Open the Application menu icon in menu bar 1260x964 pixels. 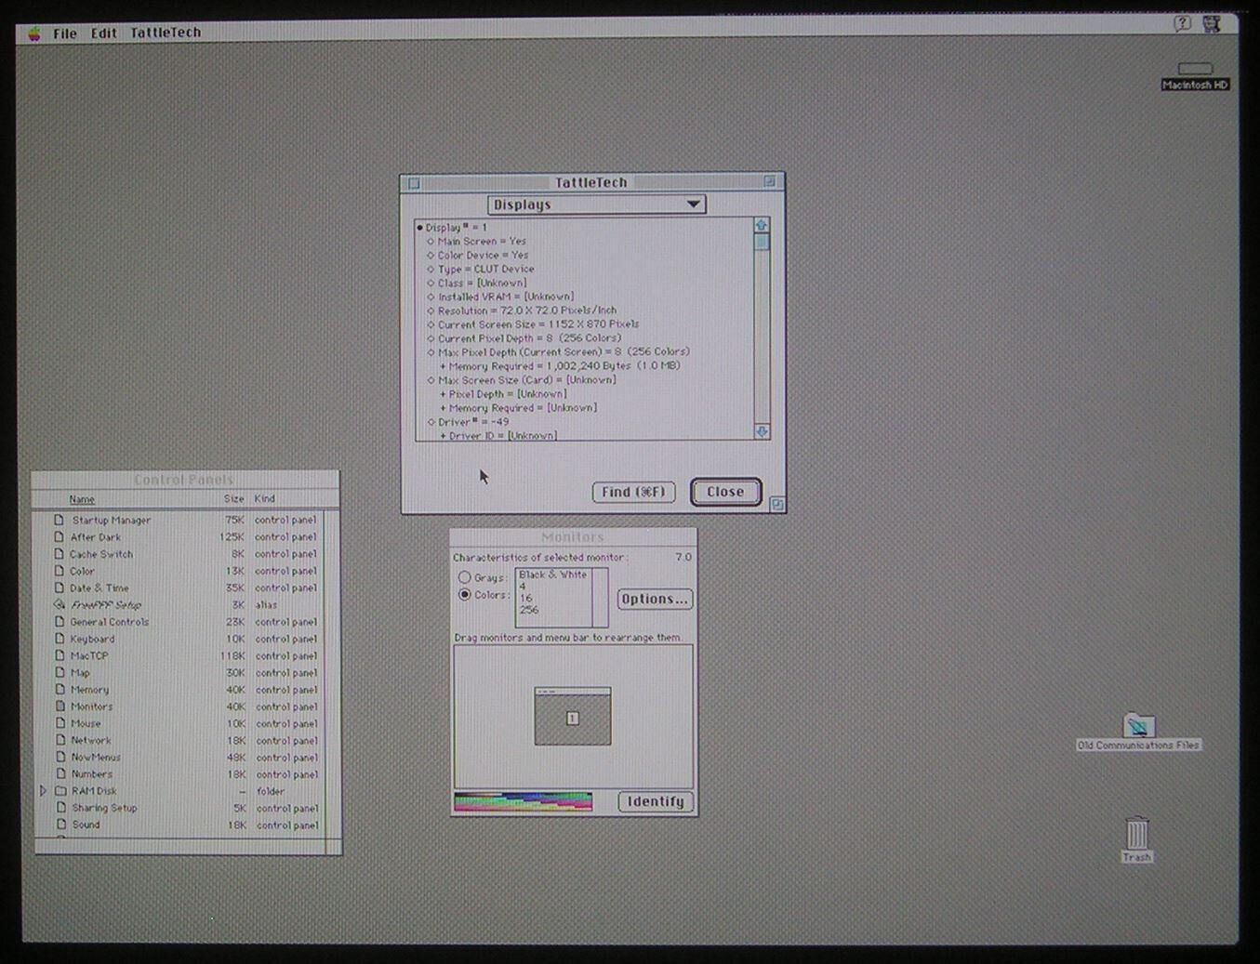point(1211,24)
